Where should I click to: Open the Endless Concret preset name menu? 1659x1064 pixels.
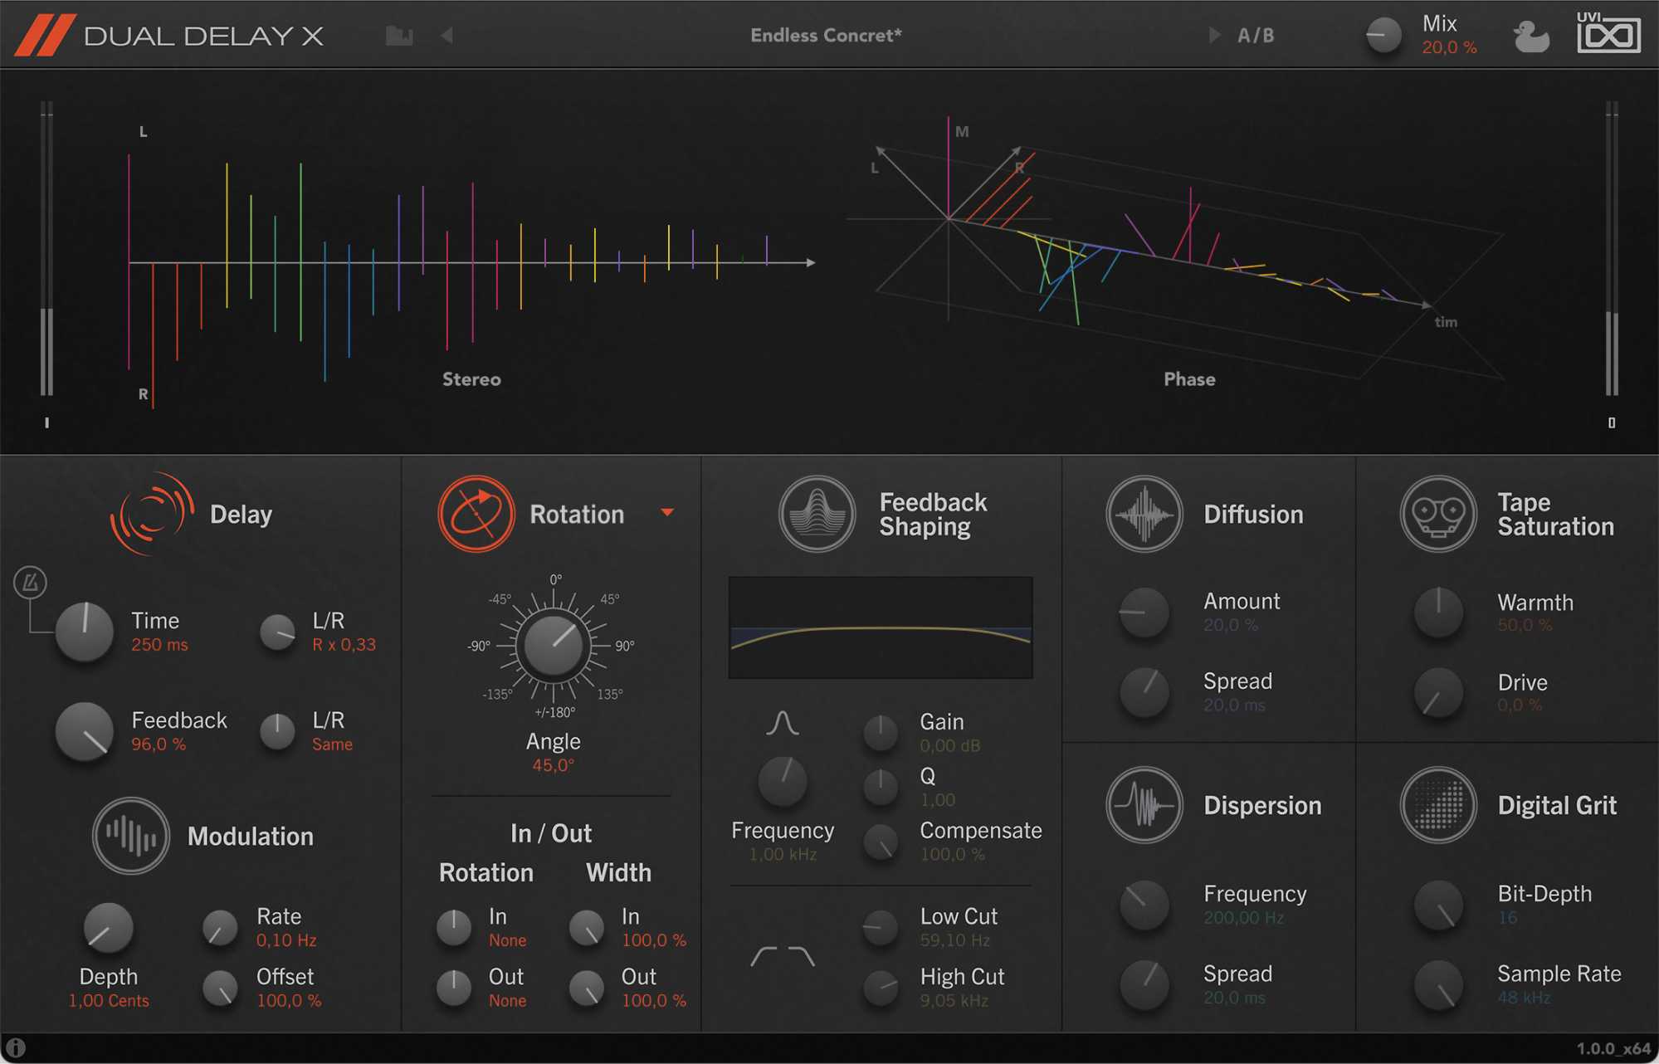827,35
